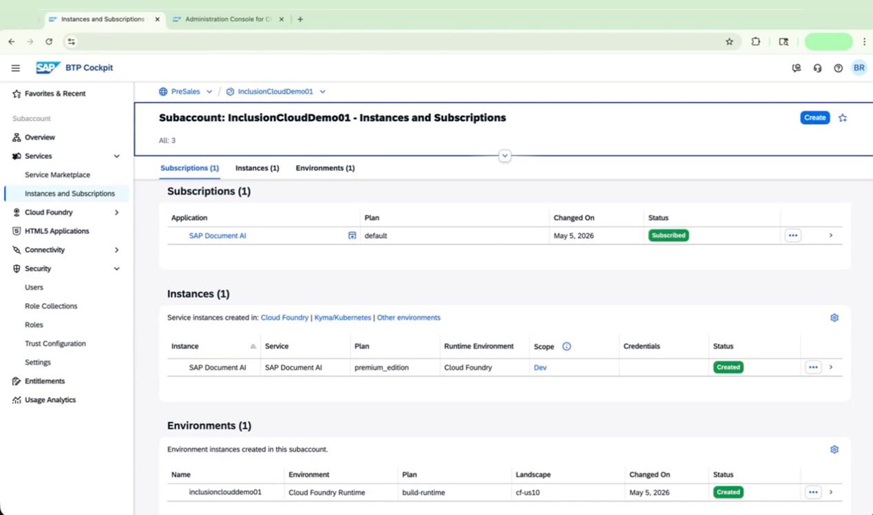Image resolution: width=873 pixels, height=515 pixels.
Task: Open the browser three-dot menu
Action: click(x=864, y=42)
